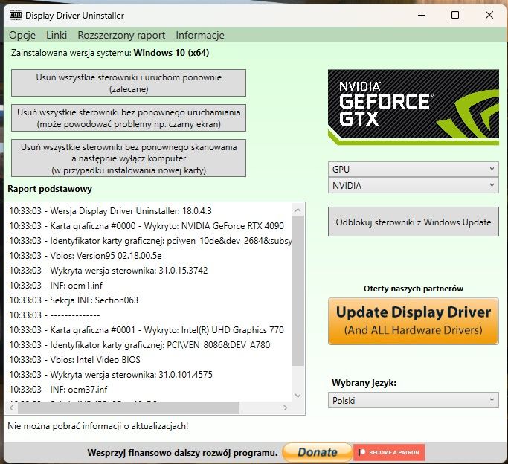
Task: Select the INF: oem1.inf line
Action: (56, 286)
